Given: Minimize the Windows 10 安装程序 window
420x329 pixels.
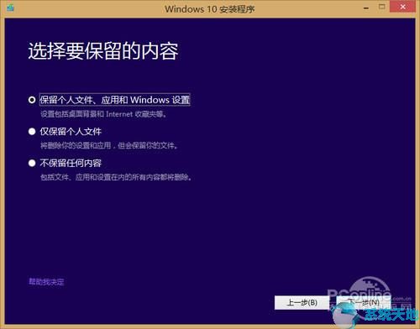Looking at the screenshot, I should (x=366, y=8).
